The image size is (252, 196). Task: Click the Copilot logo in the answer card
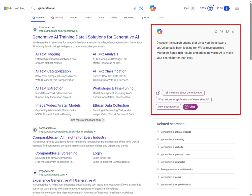point(160,32)
